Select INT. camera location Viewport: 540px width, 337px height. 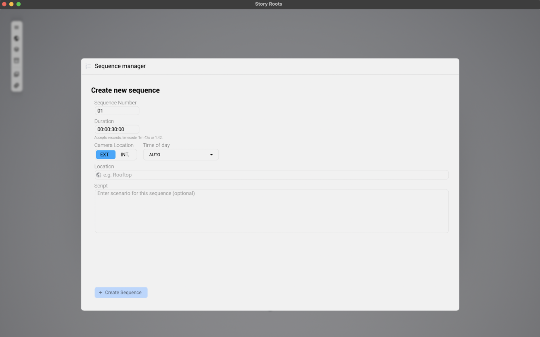(x=125, y=154)
